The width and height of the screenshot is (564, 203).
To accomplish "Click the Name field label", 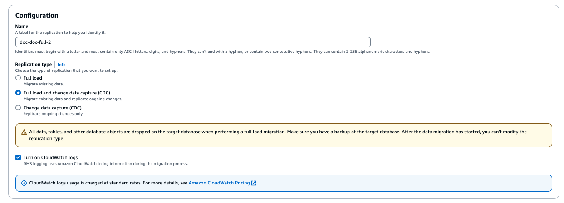I will [x=22, y=27].
